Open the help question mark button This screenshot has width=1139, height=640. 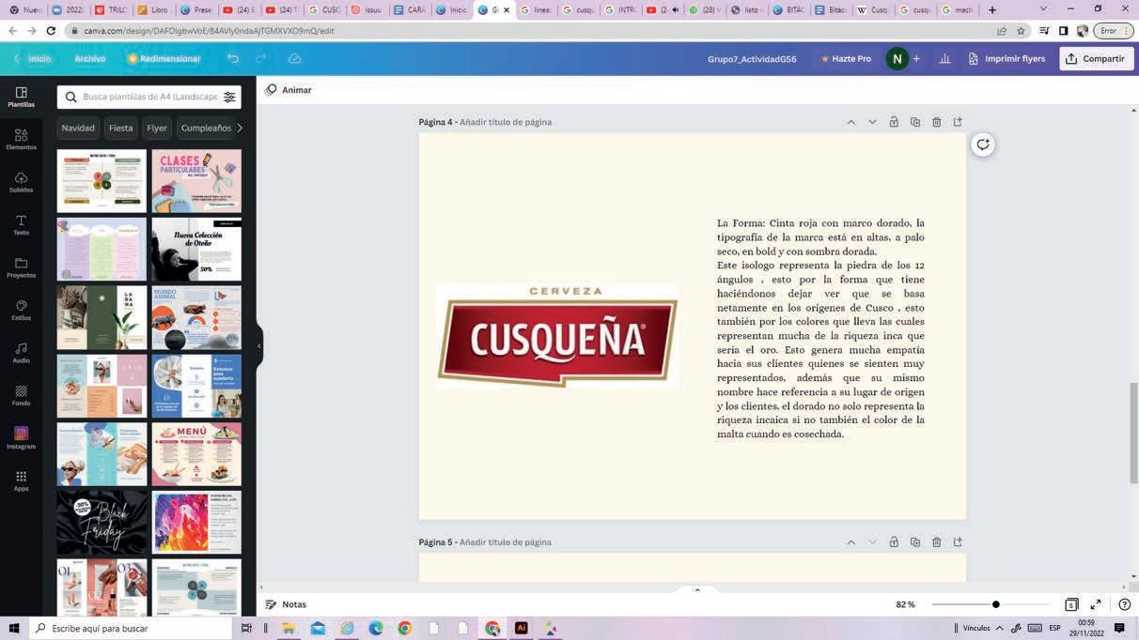click(x=1125, y=604)
